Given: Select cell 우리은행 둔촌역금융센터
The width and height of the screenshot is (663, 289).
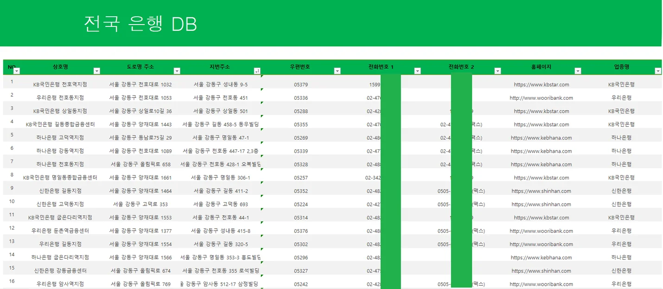Looking at the screenshot, I should tap(60, 231).
